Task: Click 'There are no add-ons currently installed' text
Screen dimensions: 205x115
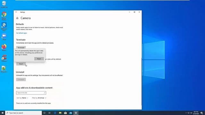Action: 33,103
